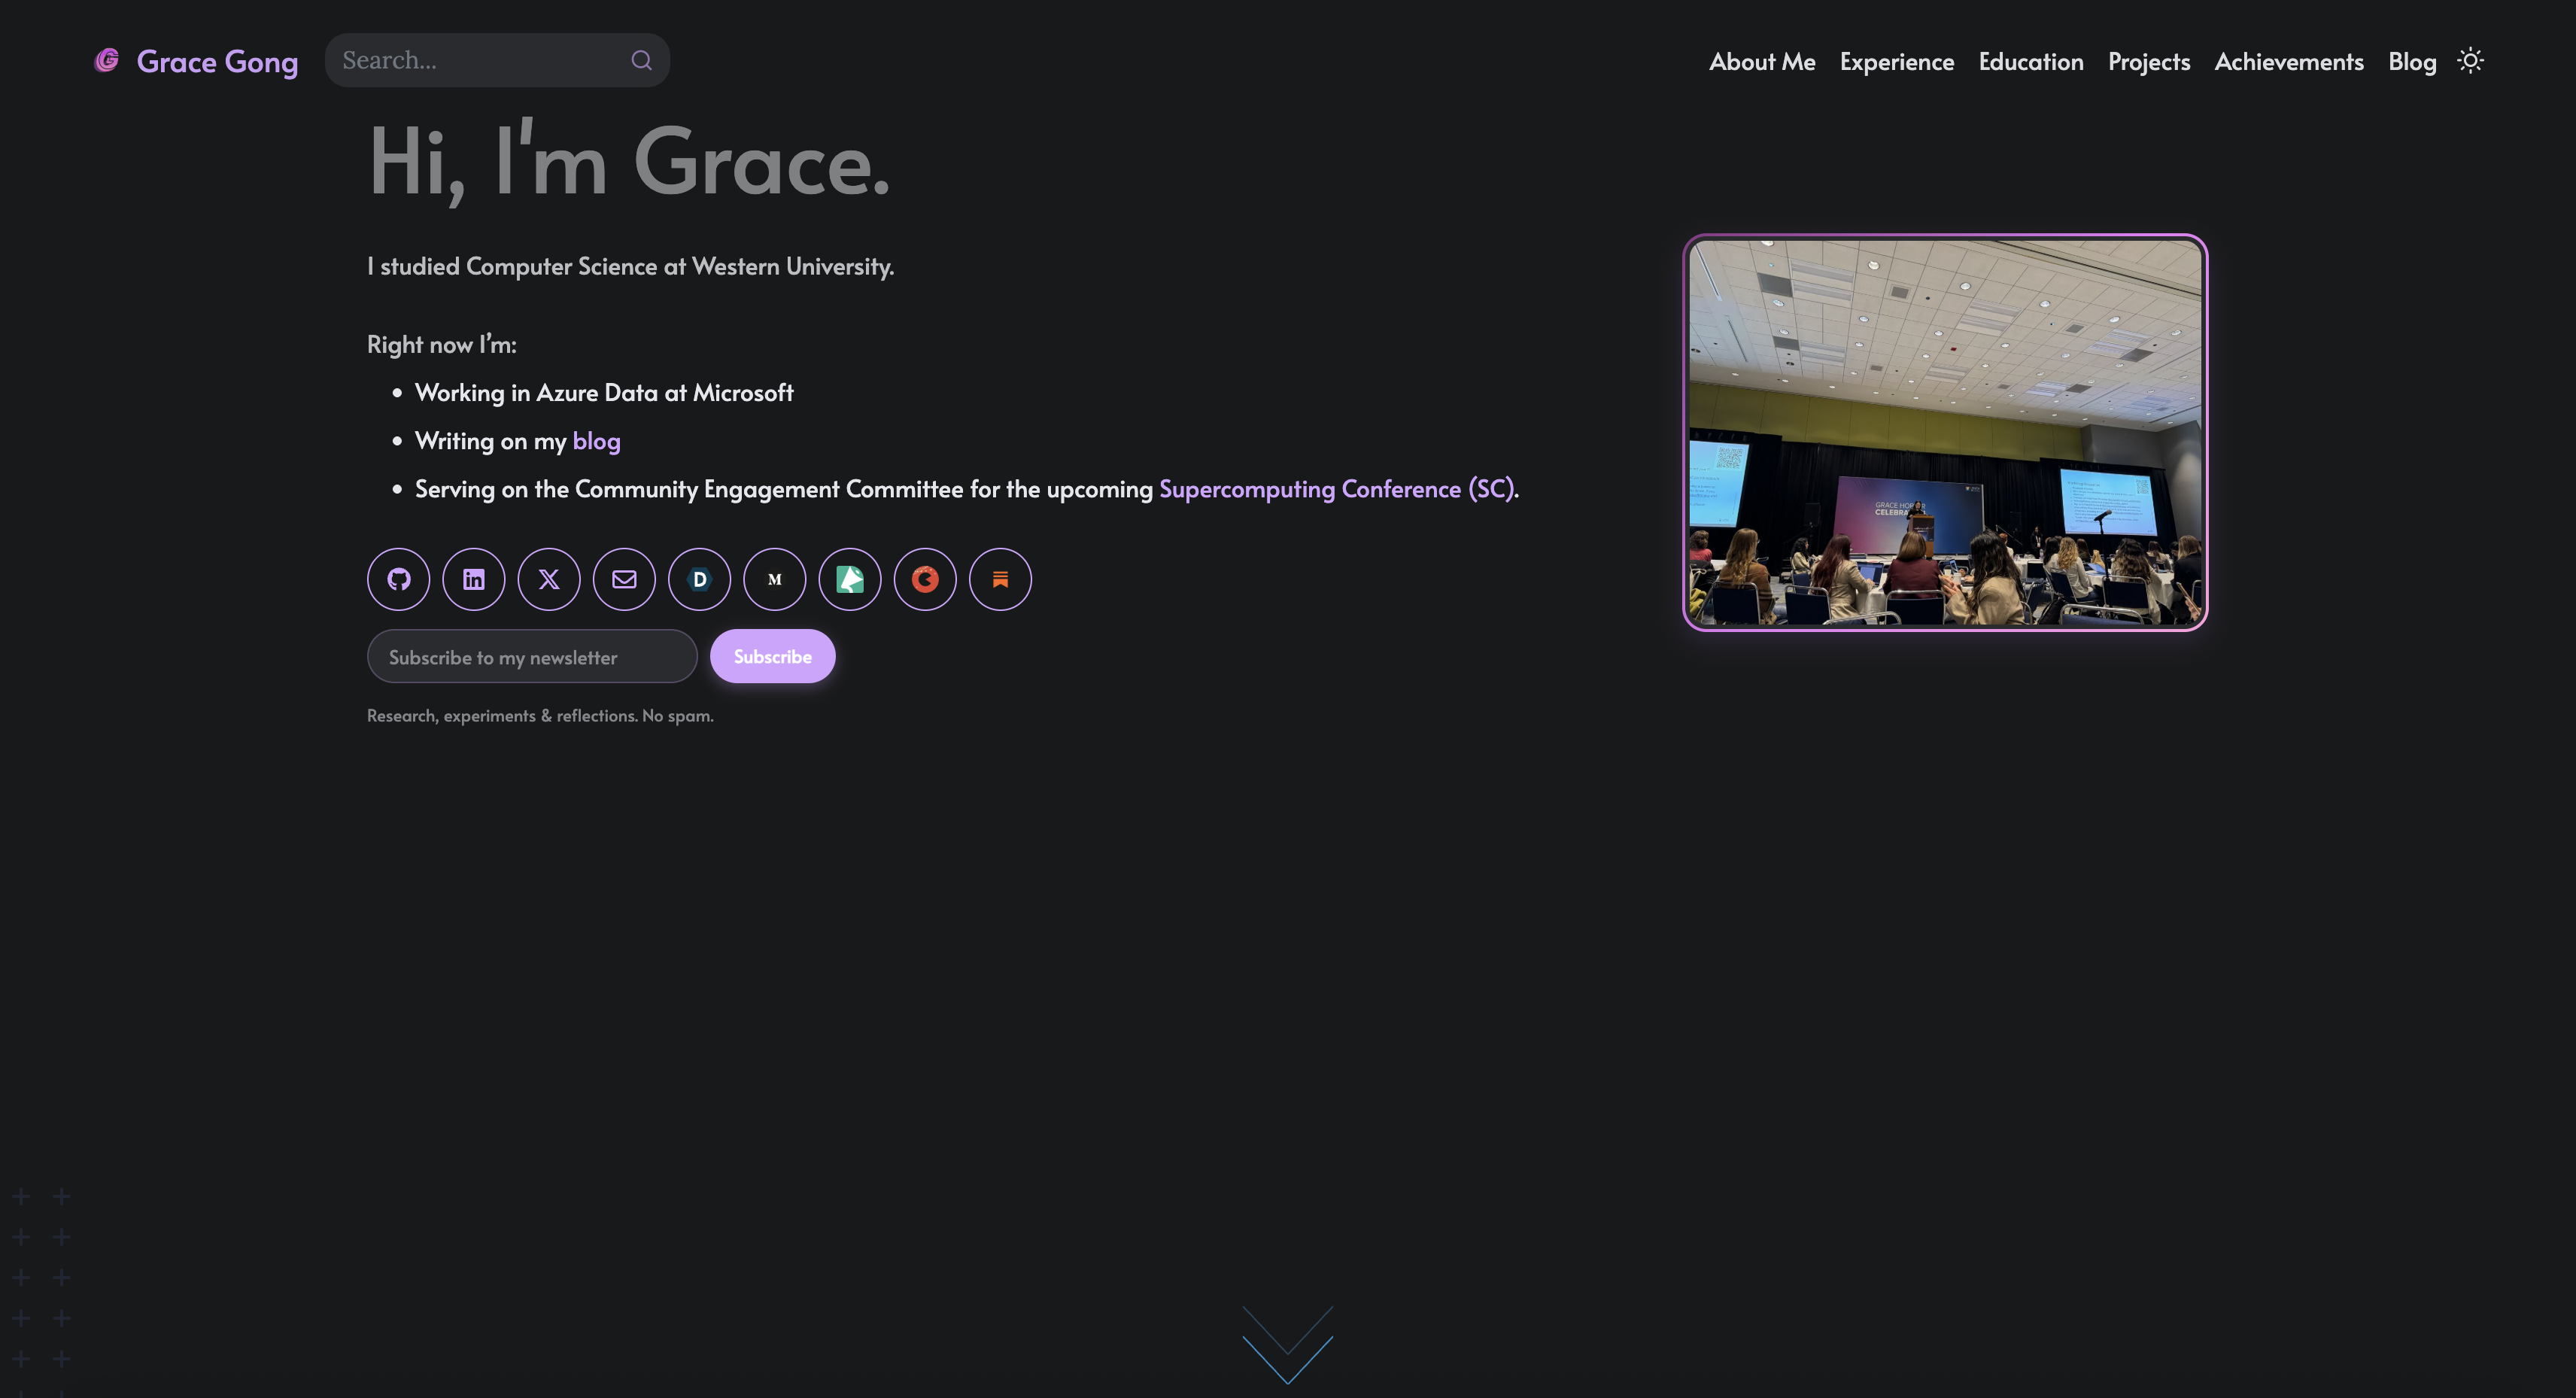The width and height of the screenshot is (2576, 1398).
Task: Open Grace's blog link
Action: (595, 440)
